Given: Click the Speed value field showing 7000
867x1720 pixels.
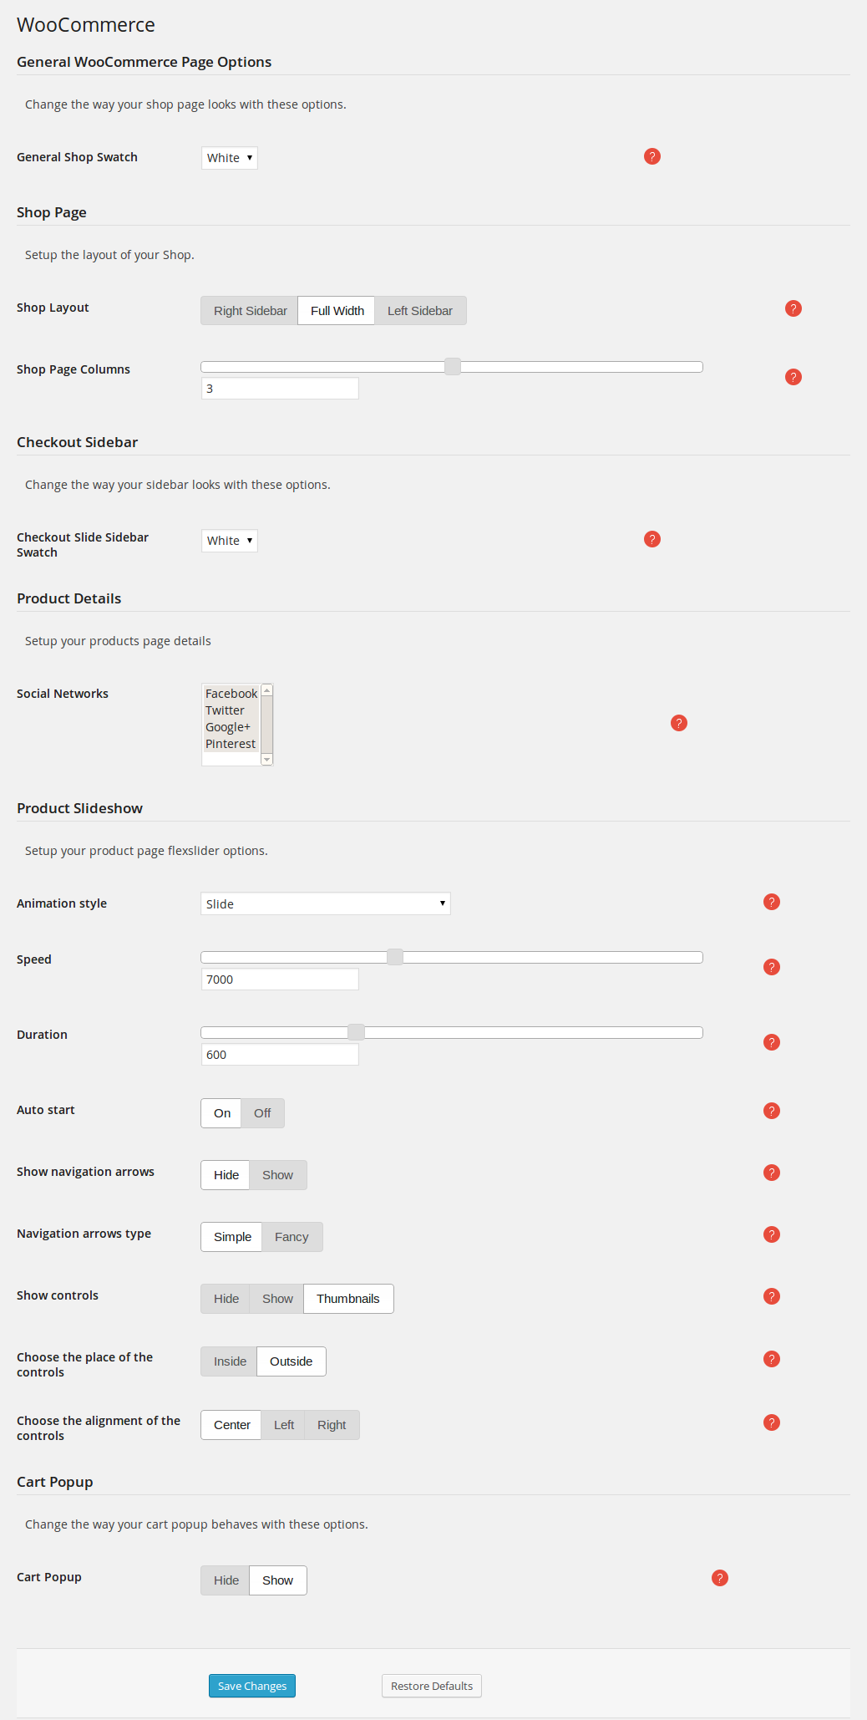Looking at the screenshot, I should (280, 980).
